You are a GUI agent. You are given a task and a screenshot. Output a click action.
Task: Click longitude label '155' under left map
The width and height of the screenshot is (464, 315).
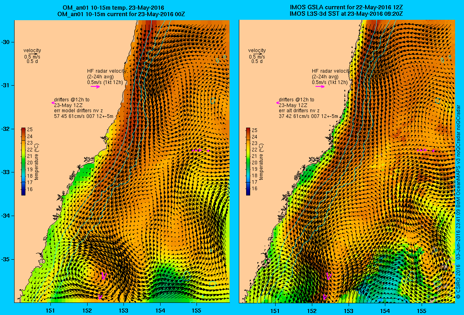point(196,311)
